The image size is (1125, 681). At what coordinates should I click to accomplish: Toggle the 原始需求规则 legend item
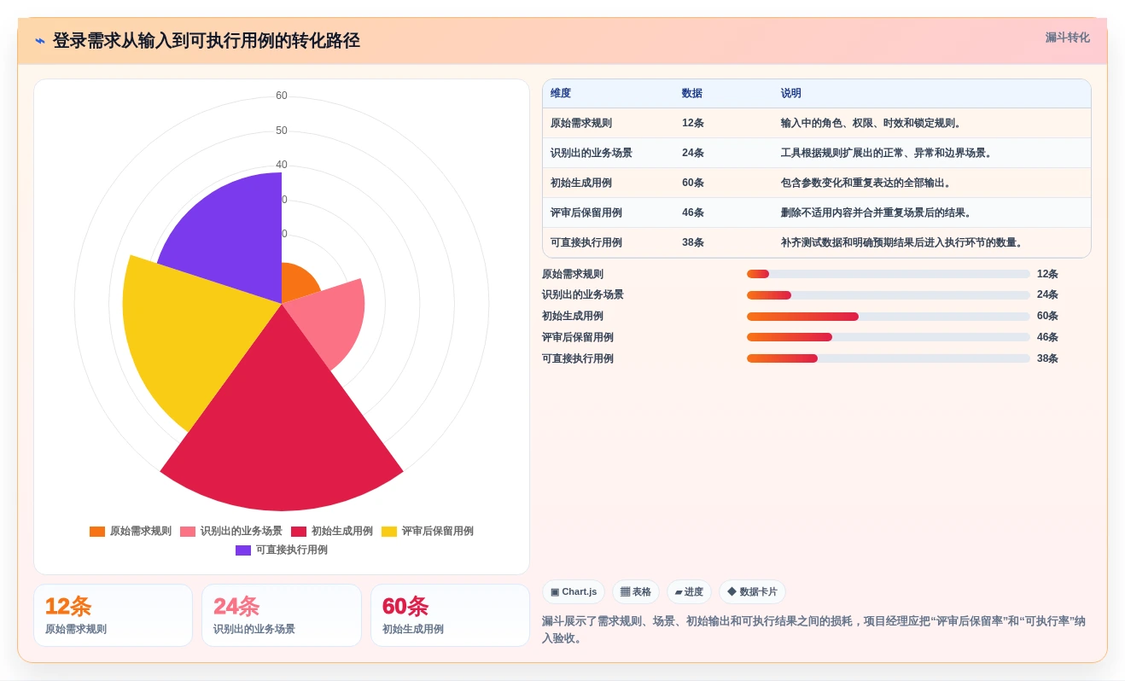131,531
